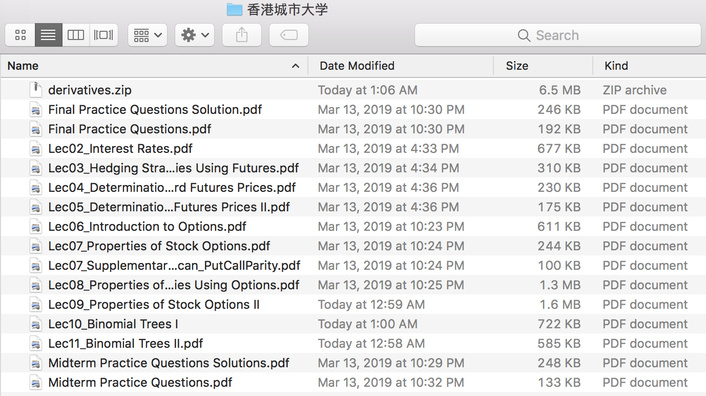The image size is (706, 396).
Task: Switch to gallery view mode
Action: pyautogui.click(x=103, y=35)
